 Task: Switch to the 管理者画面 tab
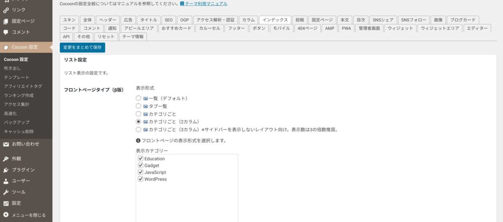coord(369,28)
